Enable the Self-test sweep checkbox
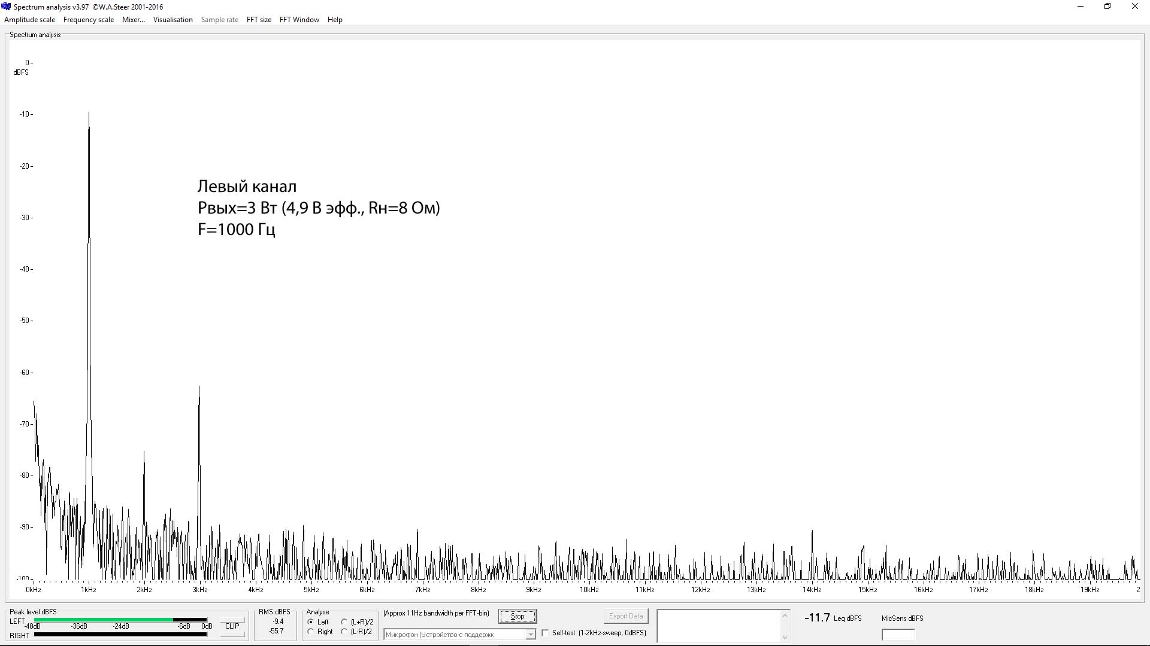 tap(545, 633)
